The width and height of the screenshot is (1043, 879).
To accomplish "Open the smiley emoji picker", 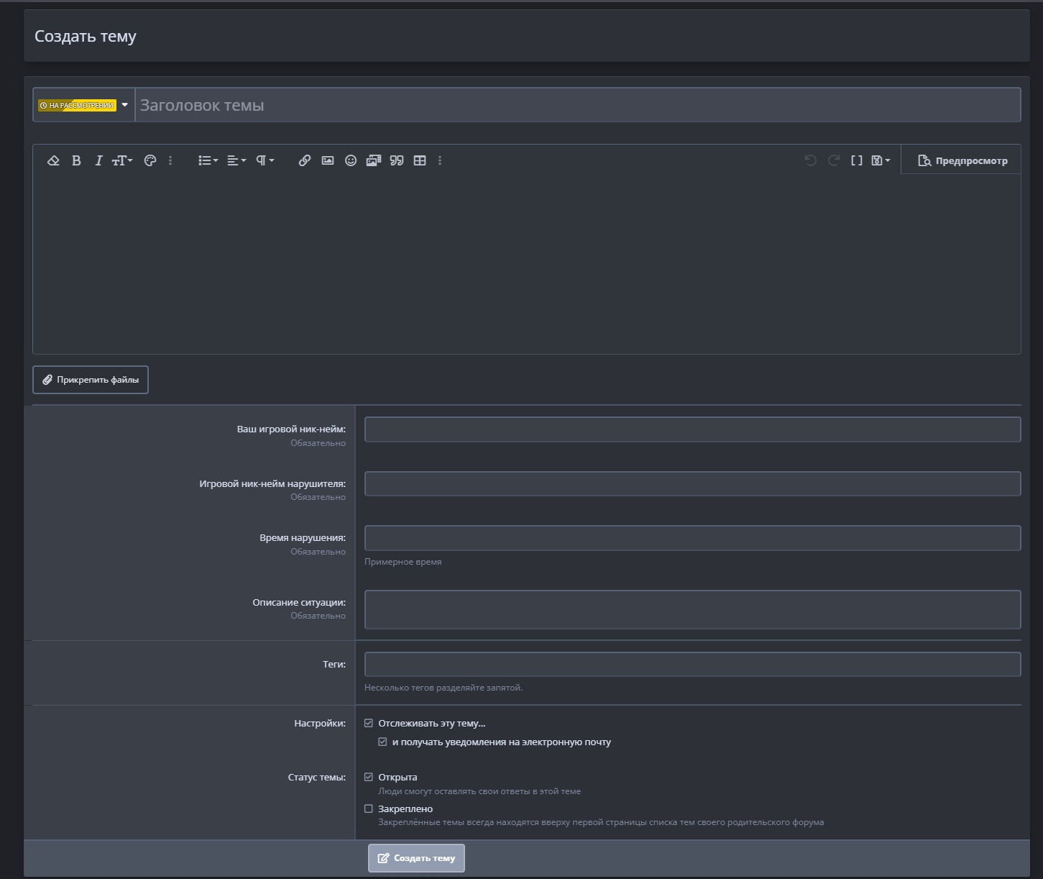I will click(x=351, y=160).
